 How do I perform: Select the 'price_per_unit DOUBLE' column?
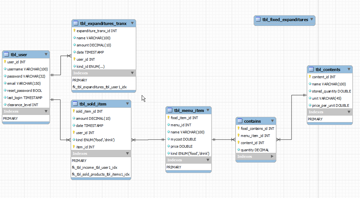(330, 105)
